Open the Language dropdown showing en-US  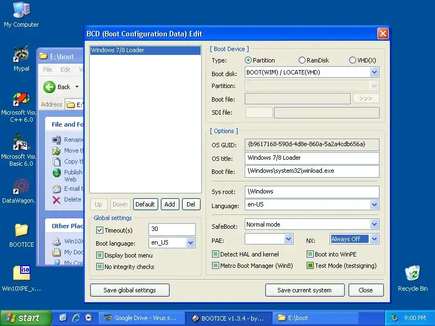click(x=374, y=205)
